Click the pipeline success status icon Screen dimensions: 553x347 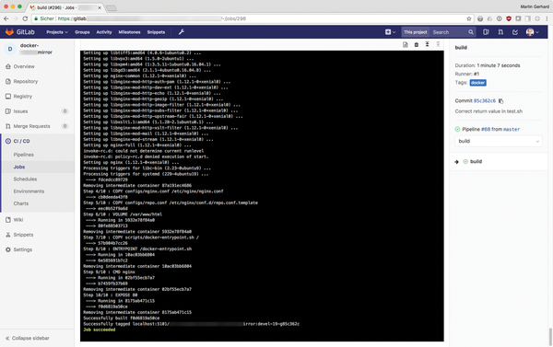pos(457,129)
